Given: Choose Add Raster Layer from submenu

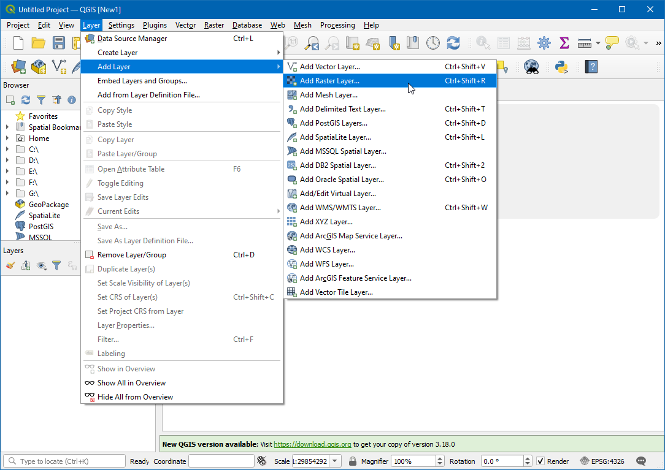Looking at the screenshot, I should point(329,81).
